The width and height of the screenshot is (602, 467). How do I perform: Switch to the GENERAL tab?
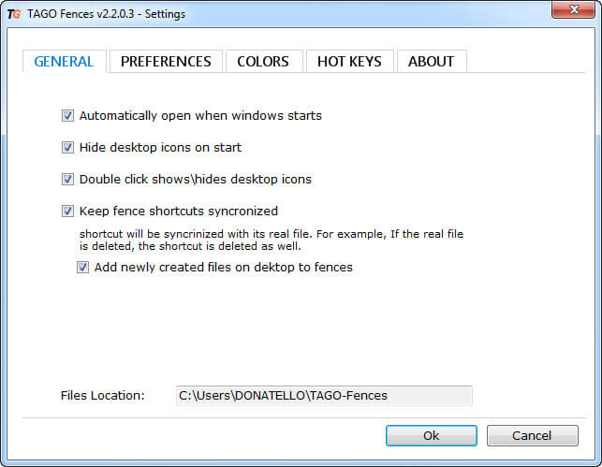tap(64, 62)
